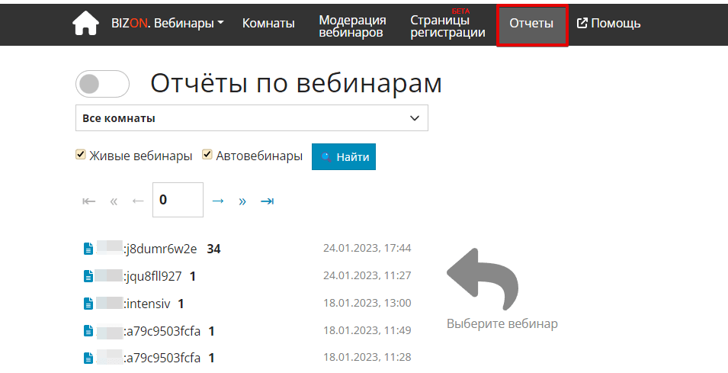Click the first page pagination arrow
The image size is (728, 373).
tap(89, 201)
